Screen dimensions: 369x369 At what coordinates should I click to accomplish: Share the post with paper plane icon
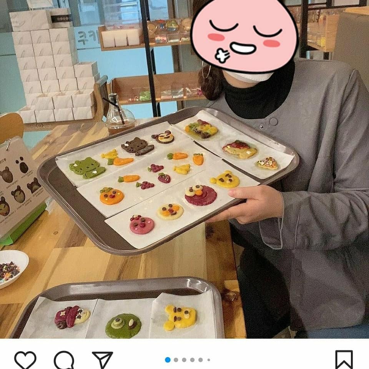pyautogui.click(x=102, y=360)
